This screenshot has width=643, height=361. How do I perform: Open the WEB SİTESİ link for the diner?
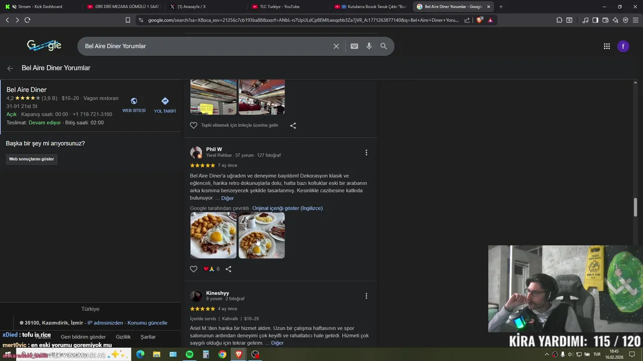point(134,105)
